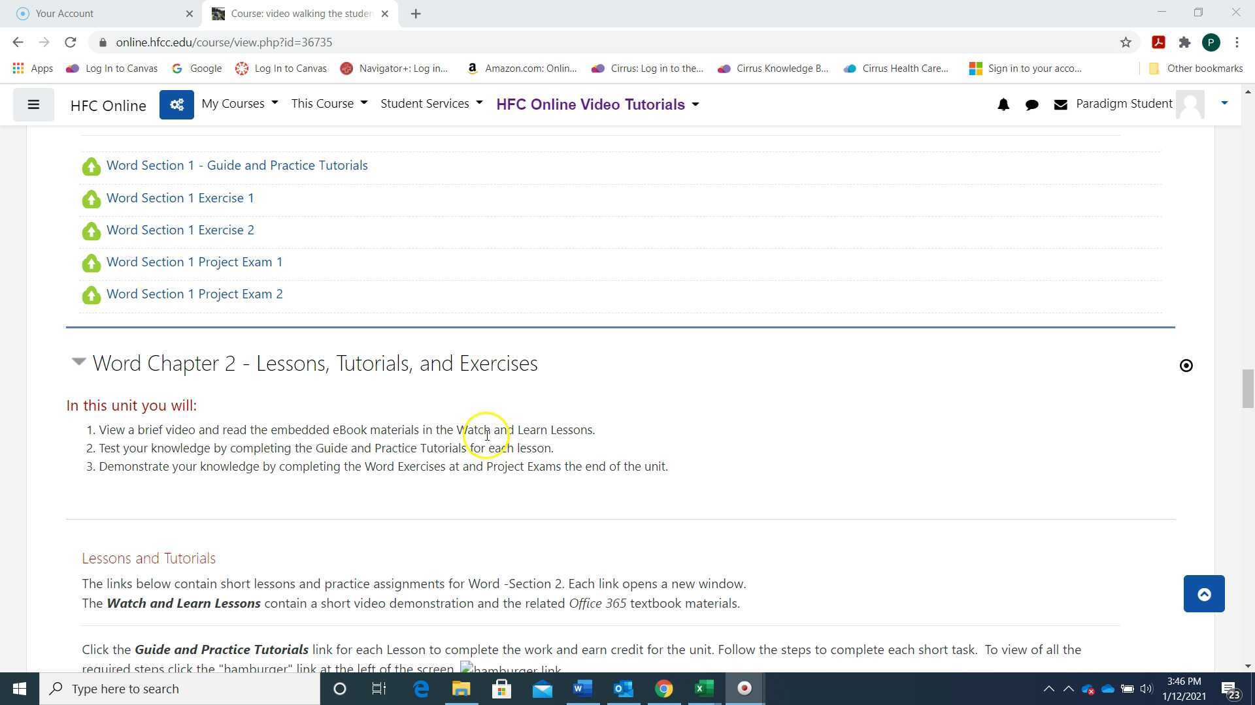Collapse the Word Chapter 2 section triangle
Viewport: 1255px width, 705px height.
[78, 362]
